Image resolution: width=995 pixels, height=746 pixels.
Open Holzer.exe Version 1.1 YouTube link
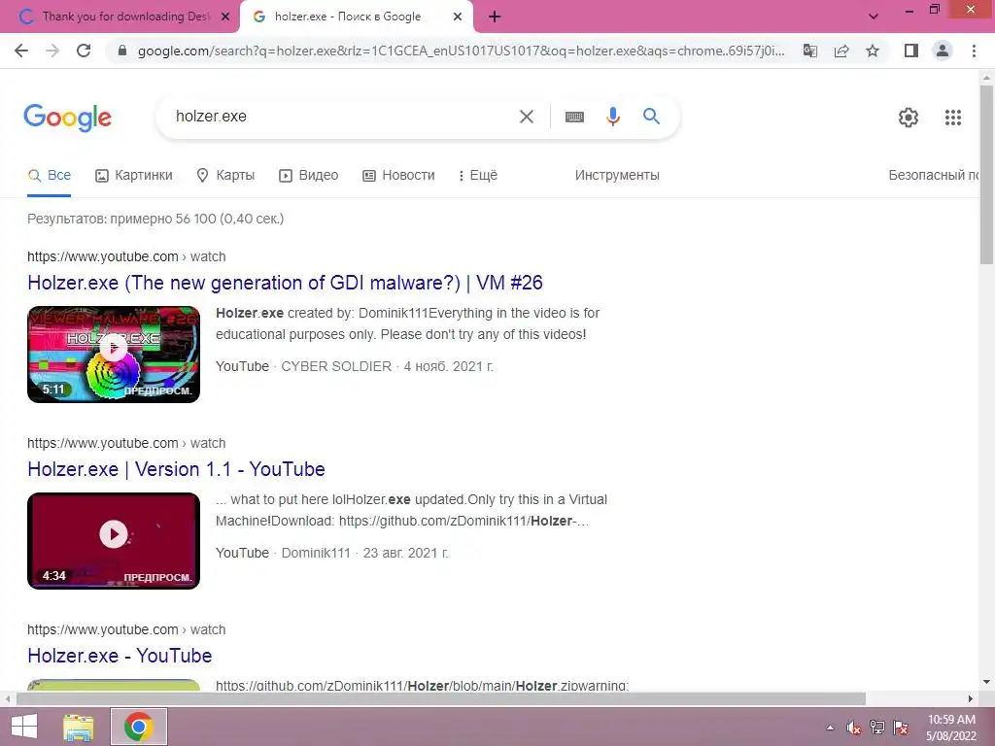[x=177, y=469]
